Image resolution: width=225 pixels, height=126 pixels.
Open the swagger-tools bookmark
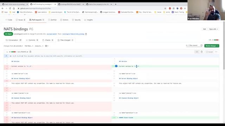[x=108, y=12]
